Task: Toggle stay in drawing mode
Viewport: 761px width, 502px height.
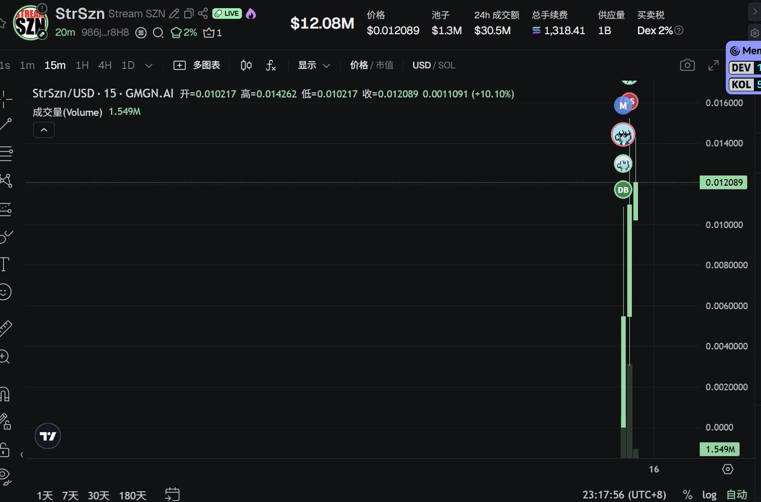Action: 5,422
